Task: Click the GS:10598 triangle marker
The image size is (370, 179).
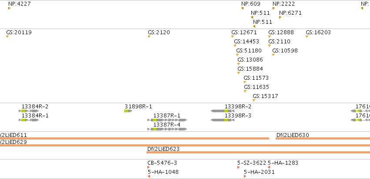Action: pos(273,55)
